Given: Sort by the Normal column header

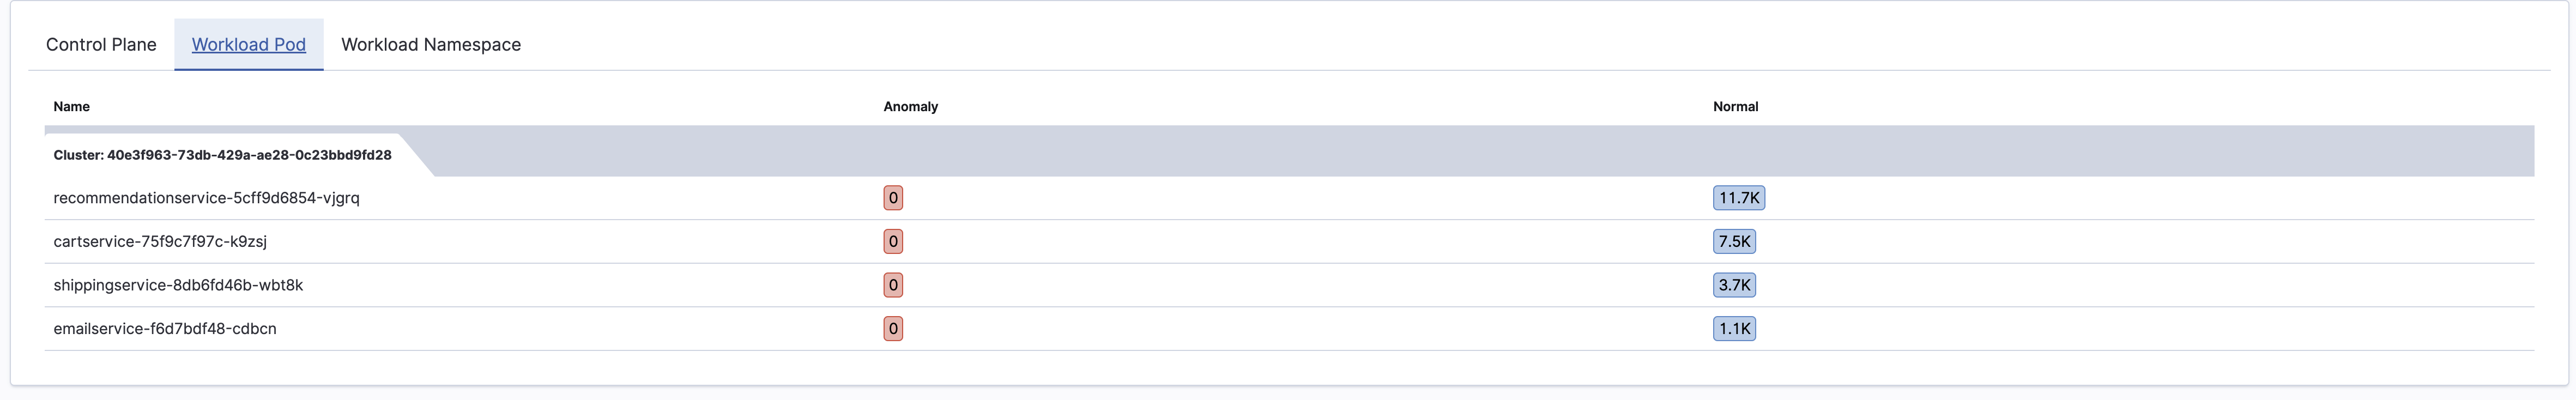Looking at the screenshot, I should coord(1735,106).
